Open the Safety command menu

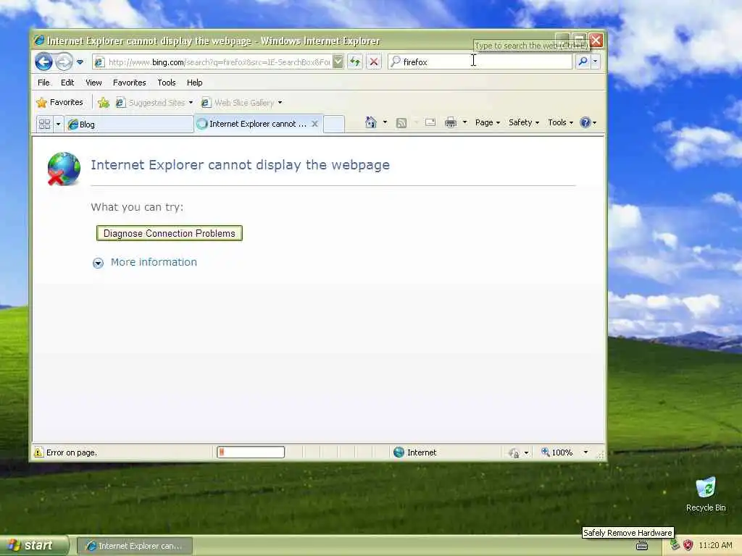click(x=523, y=122)
